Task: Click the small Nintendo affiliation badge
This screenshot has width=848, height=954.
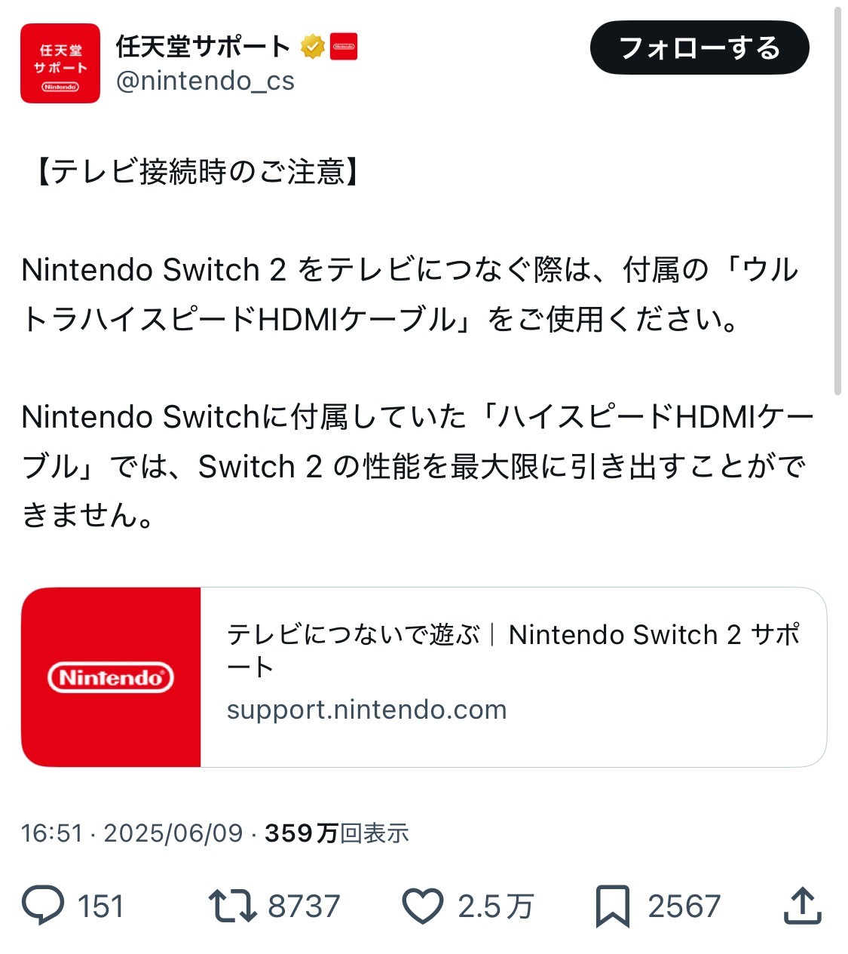Action: pos(344,47)
